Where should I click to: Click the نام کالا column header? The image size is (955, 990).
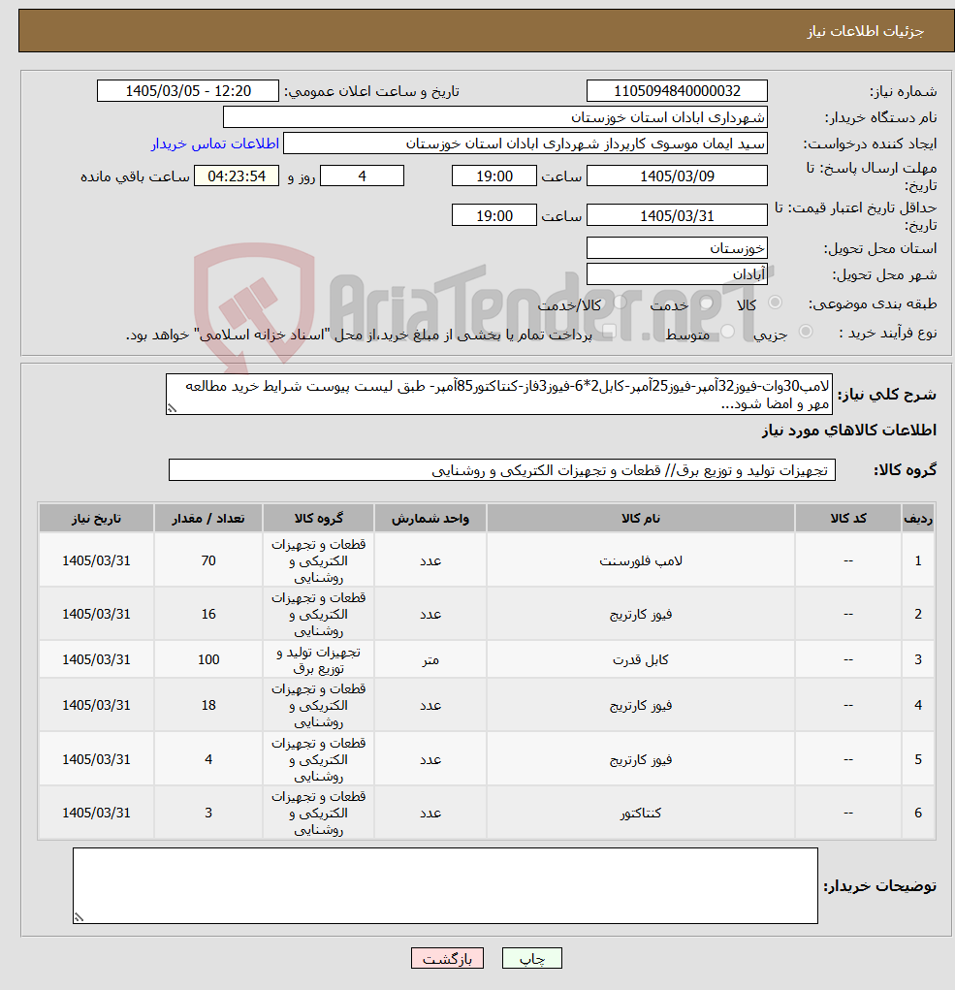(641, 519)
